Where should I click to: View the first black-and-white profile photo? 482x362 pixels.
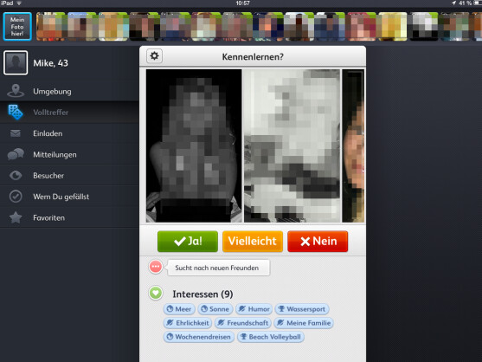click(194, 145)
